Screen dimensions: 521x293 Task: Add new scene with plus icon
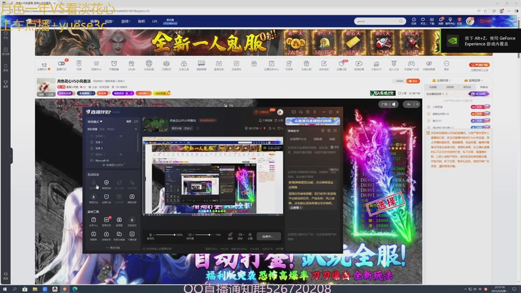[x=136, y=129]
